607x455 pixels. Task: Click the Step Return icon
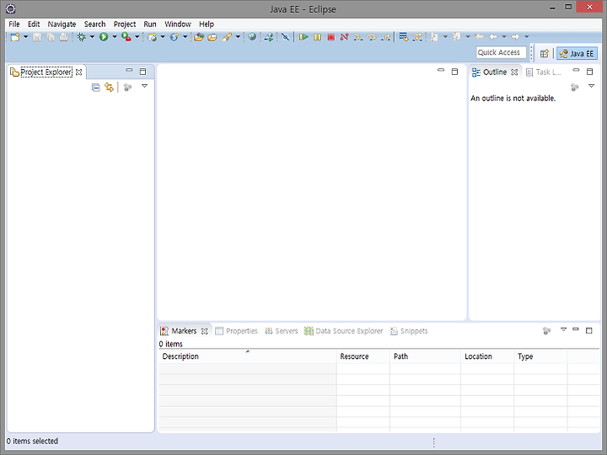385,37
